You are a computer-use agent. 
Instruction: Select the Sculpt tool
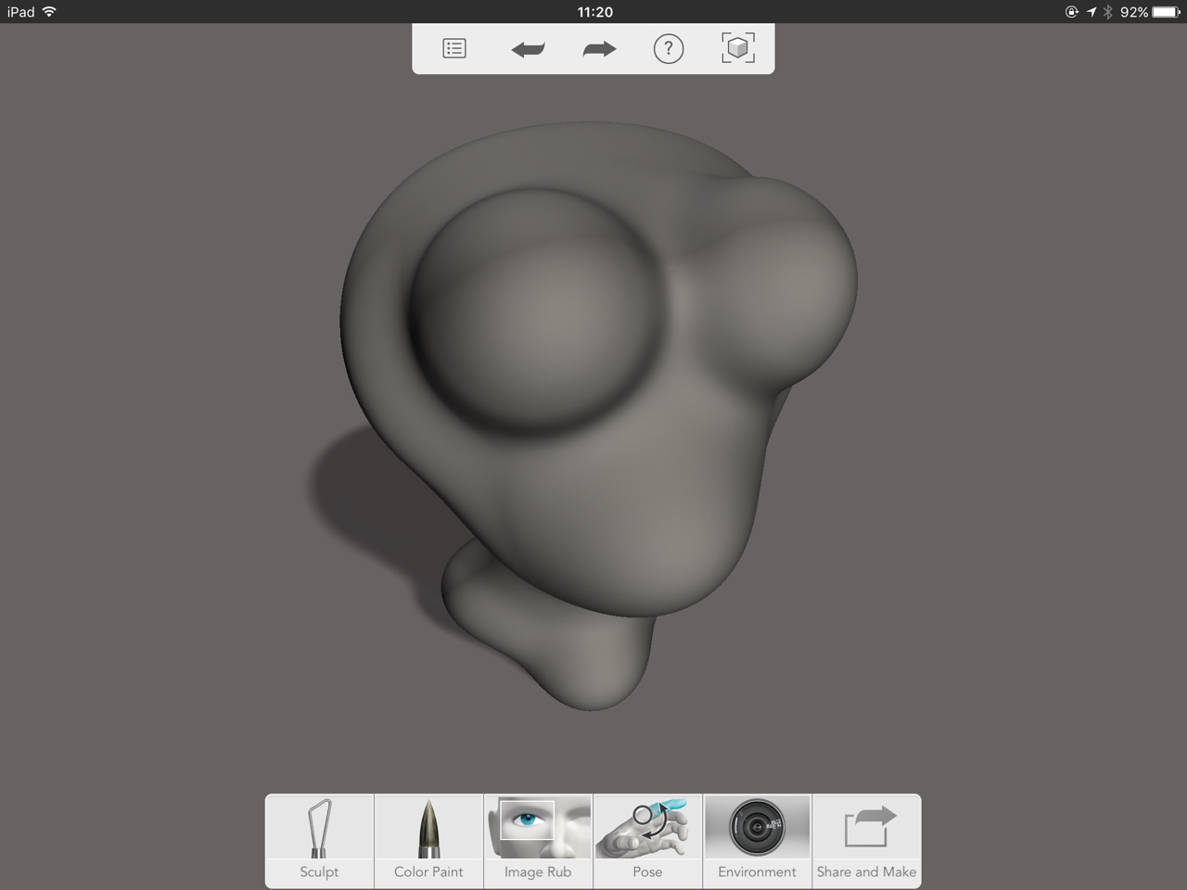[x=319, y=840]
